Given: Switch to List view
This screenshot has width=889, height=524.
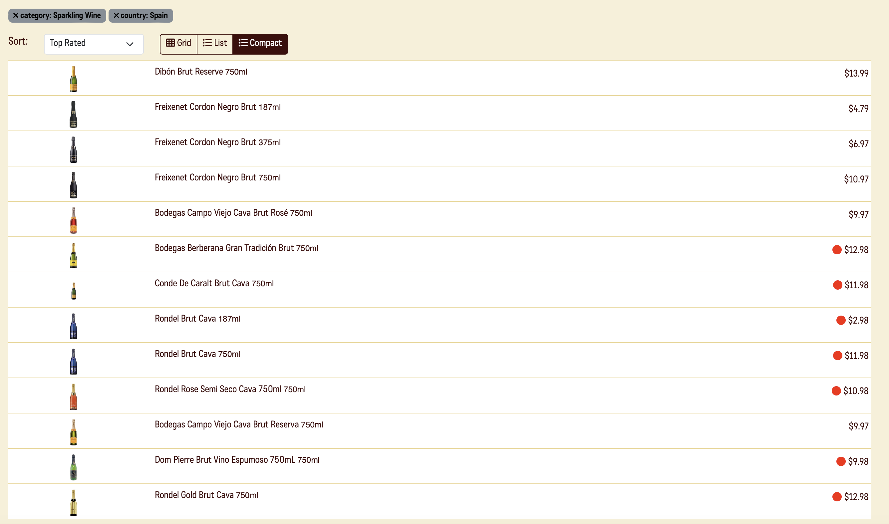Looking at the screenshot, I should tap(215, 43).
